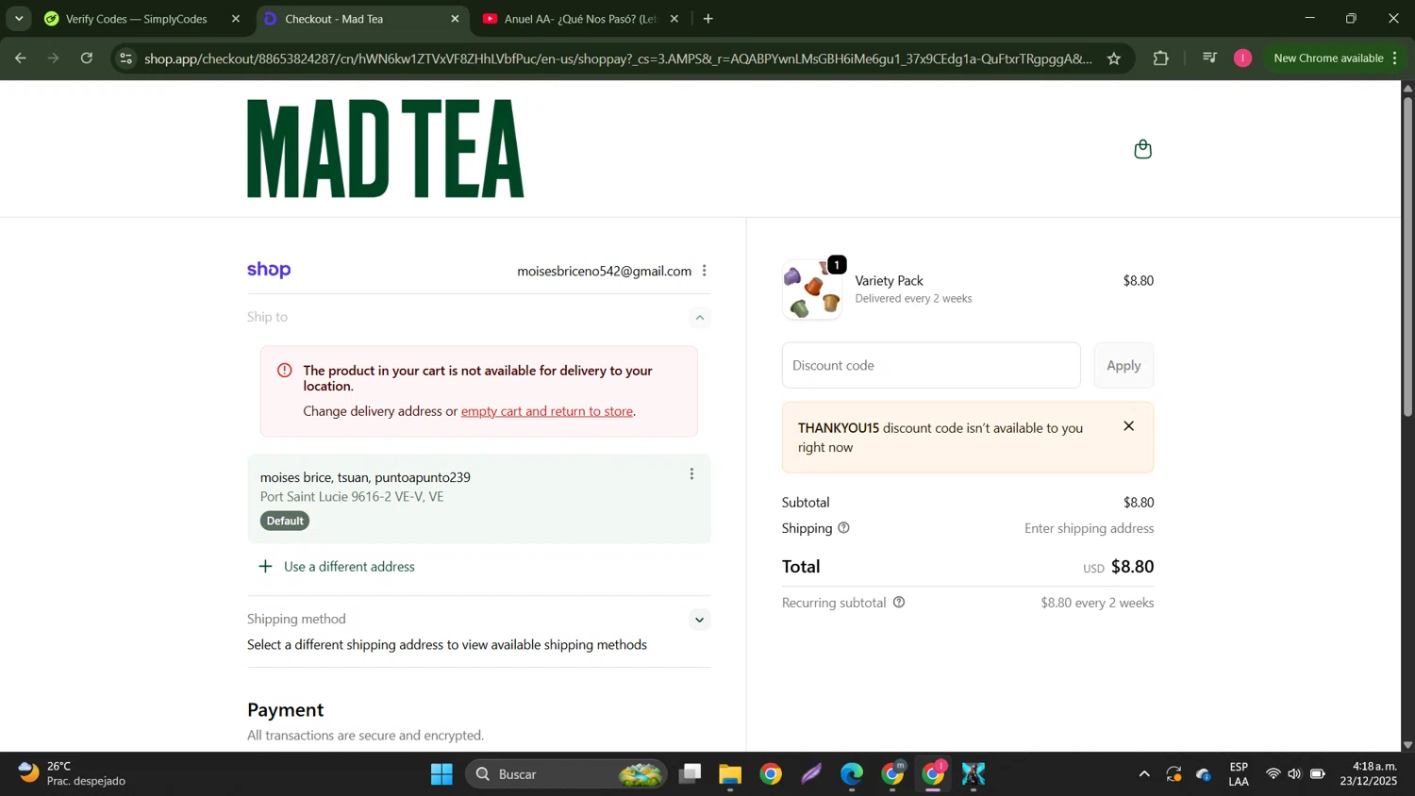1415x796 pixels.
Task: Open Task View from the taskbar
Action: coord(691,774)
